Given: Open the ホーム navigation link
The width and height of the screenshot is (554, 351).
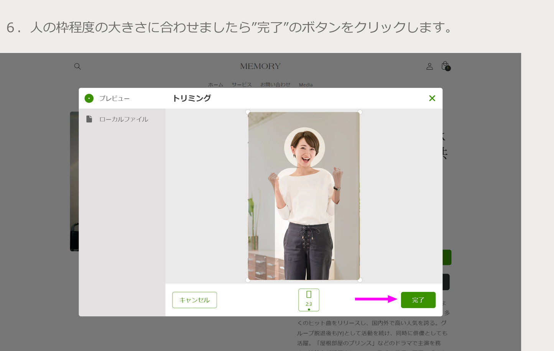Looking at the screenshot, I should click(215, 85).
